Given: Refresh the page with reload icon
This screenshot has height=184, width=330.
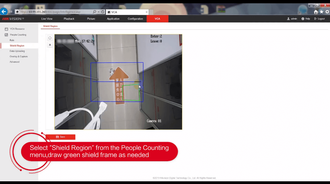Looking at the screenshot, I should click(103, 12).
